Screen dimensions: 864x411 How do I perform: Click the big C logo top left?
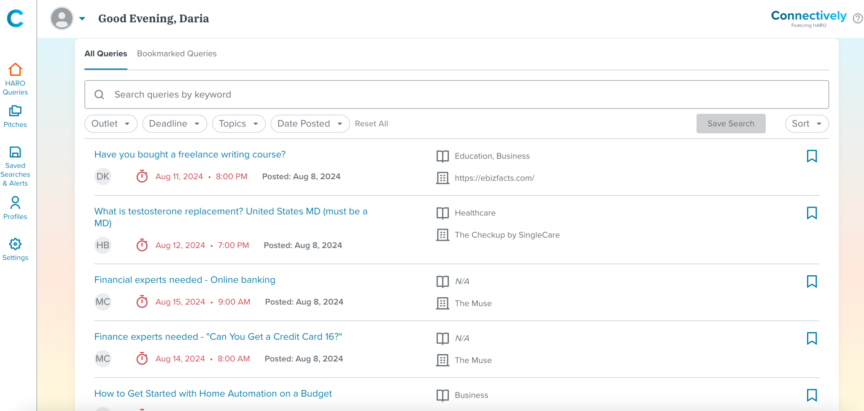15,19
